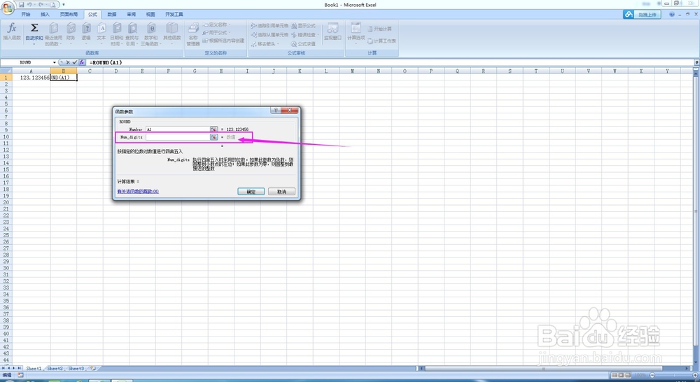Redo action in quick access toolbar
The width and height of the screenshot is (700, 382).
[x=41, y=4]
